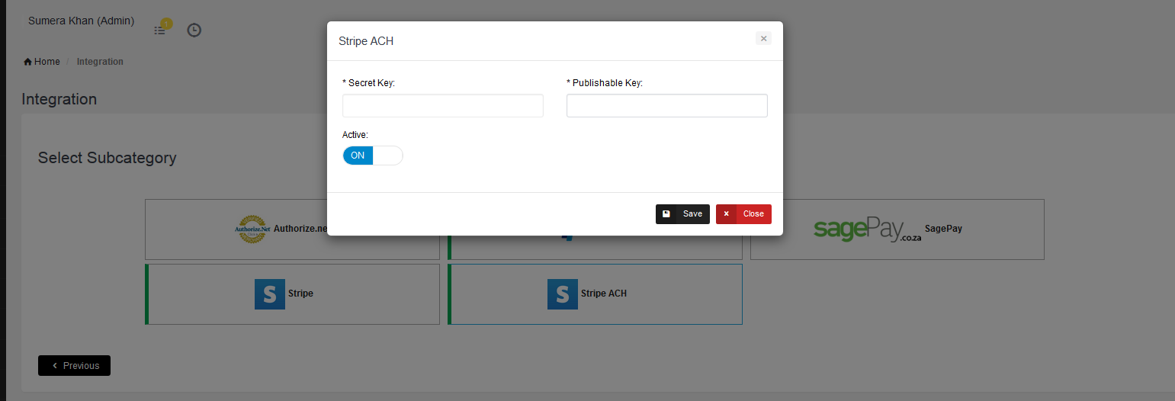Dismiss dialog with the X icon
Screen dimensions: 1175x401
click(x=763, y=38)
